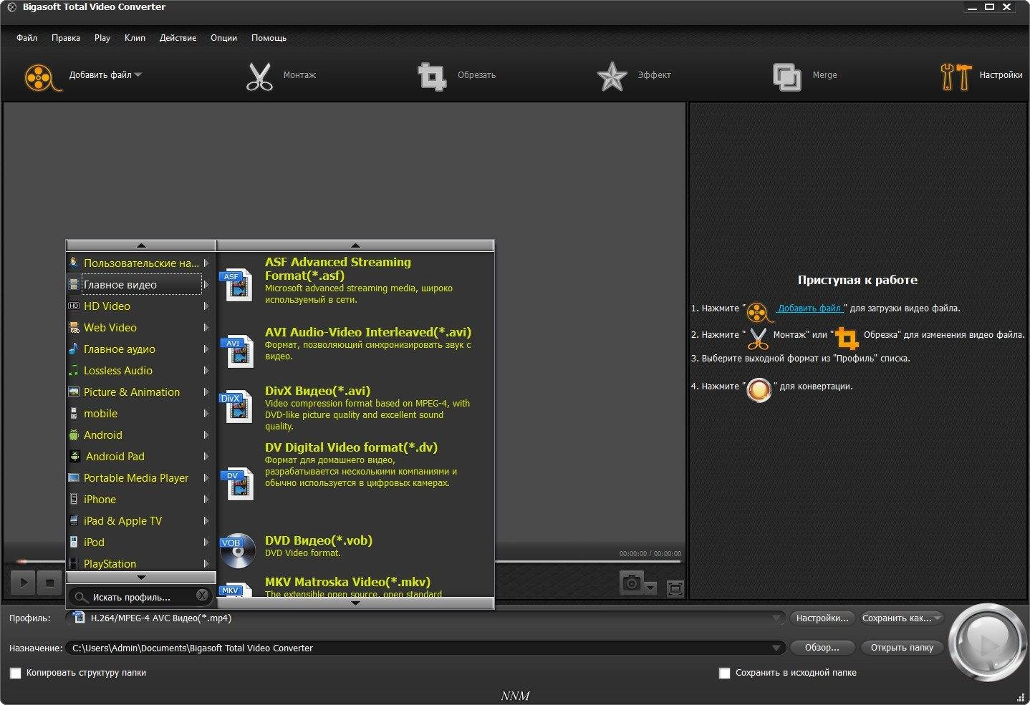Choose the ASF format file icon
Viewport: 1030px width, 705px height.
[x=237, y=286]
